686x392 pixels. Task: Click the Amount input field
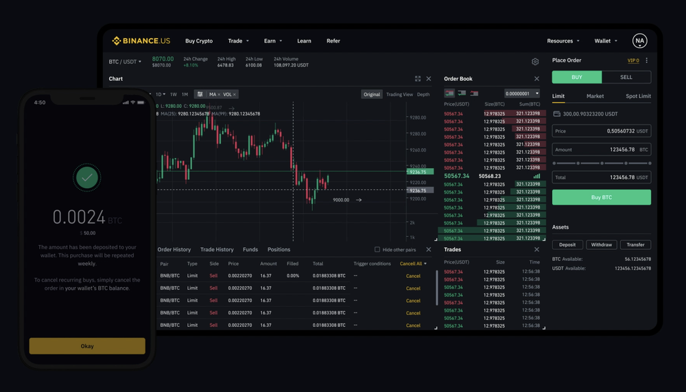click(602, 150)
